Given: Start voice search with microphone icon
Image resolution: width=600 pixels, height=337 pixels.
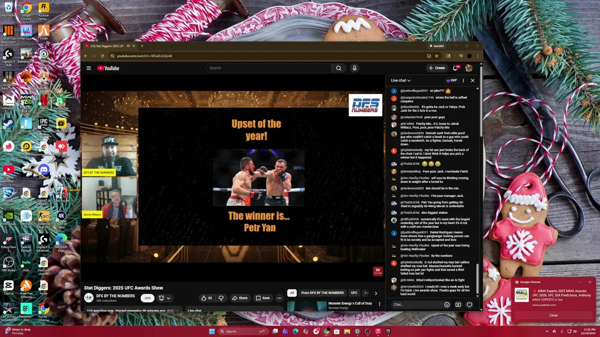Looking at the screenshot, I should [x=354, y=68].
